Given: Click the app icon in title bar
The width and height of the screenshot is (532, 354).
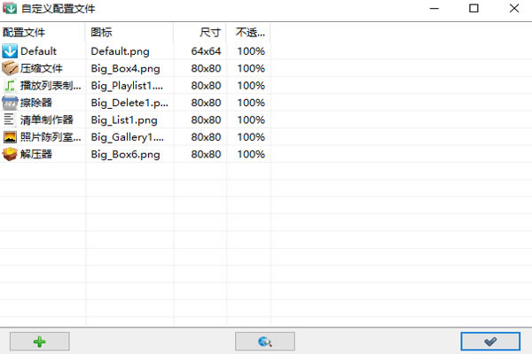Looking at the screenshot, I should [x=10, y=9].
